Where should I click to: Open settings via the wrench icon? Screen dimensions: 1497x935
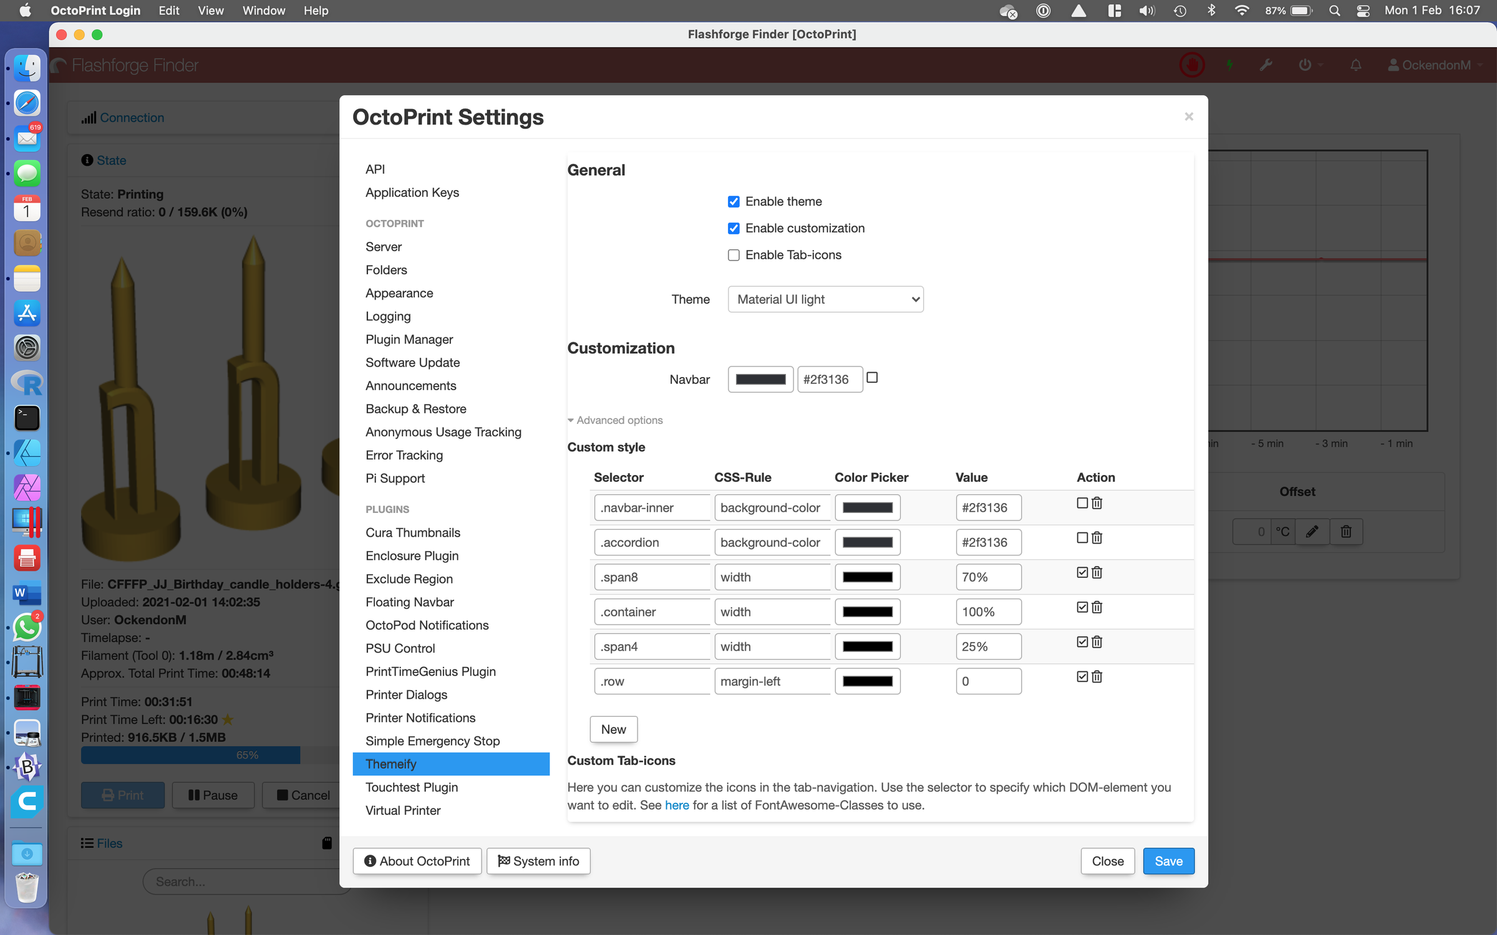point(1266,65)
